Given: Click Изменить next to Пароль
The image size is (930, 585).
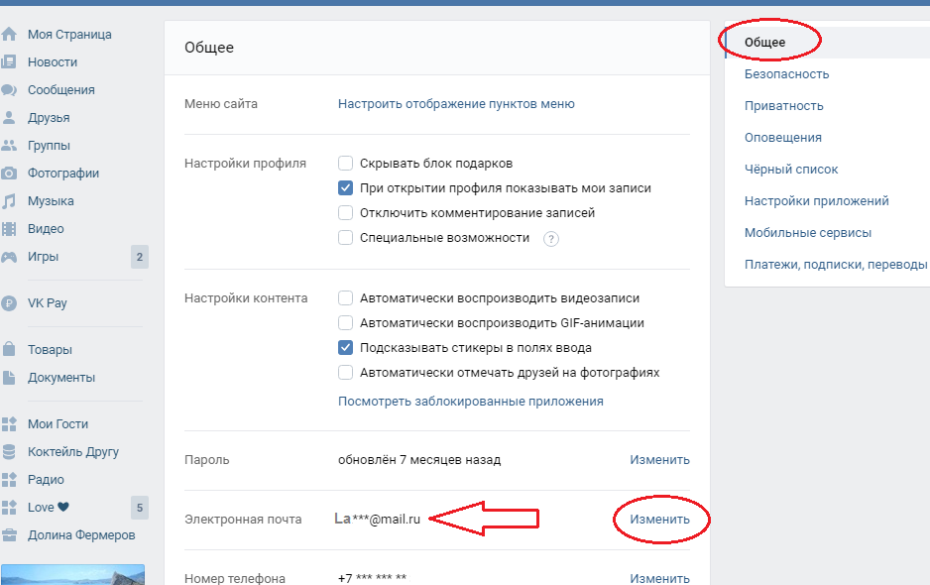Looking at the screenshot, I should coord(659,460).
